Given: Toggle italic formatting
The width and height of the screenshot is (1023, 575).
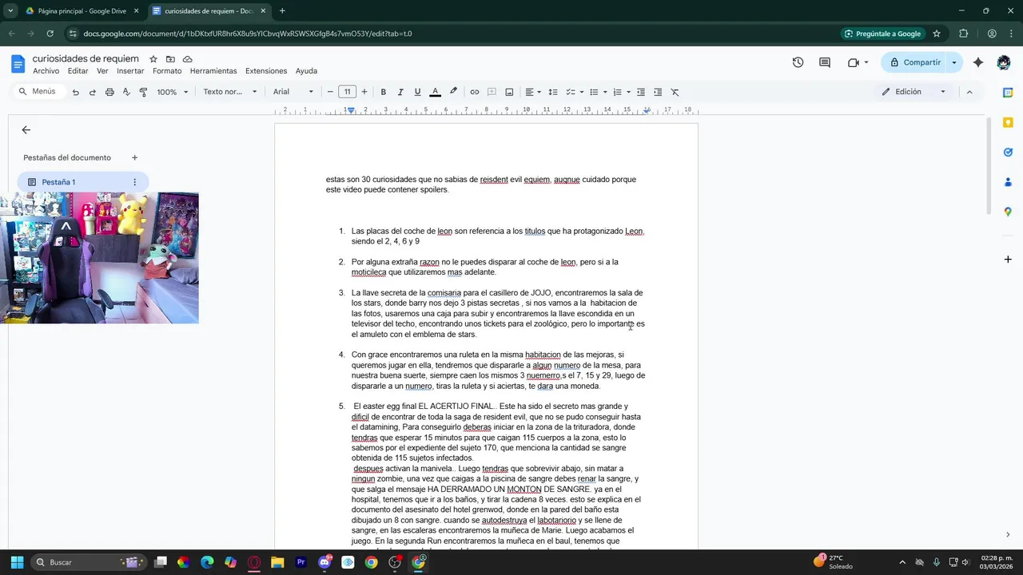Looking at the screenshot, I should pyautogui.click(x=400, y=92).
